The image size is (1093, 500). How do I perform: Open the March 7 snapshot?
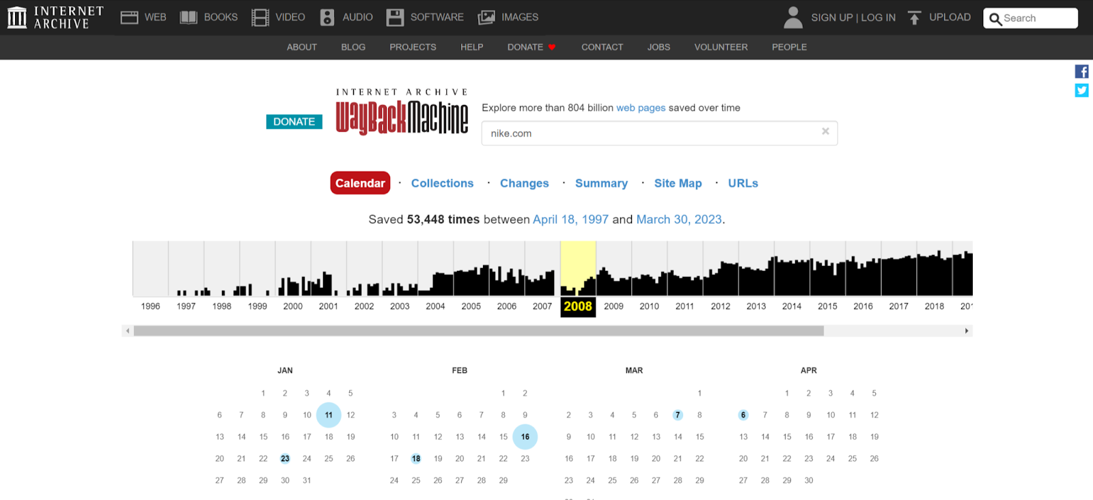coord(678,415)
